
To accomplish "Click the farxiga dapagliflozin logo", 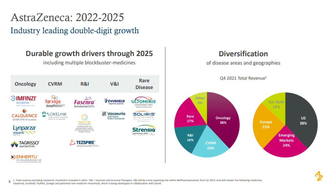I will (x=55, y=101).
